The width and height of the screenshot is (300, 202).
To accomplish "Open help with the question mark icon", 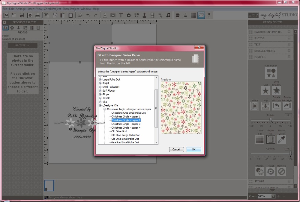I will coord(209,16).
